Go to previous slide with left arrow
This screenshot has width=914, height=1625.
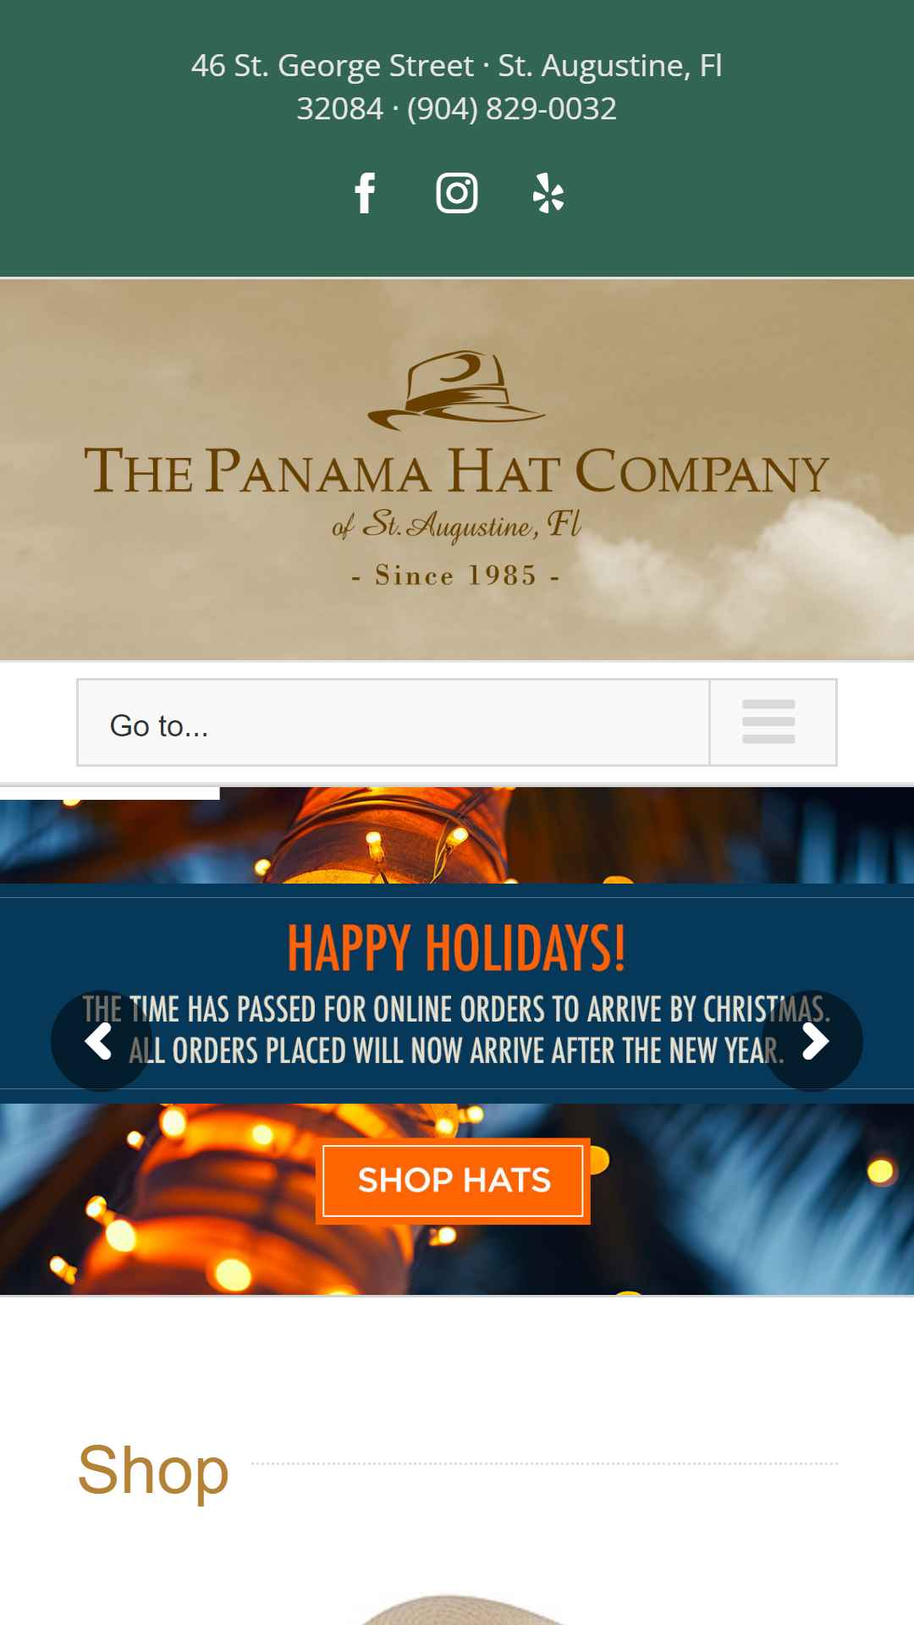[101, 1041]
